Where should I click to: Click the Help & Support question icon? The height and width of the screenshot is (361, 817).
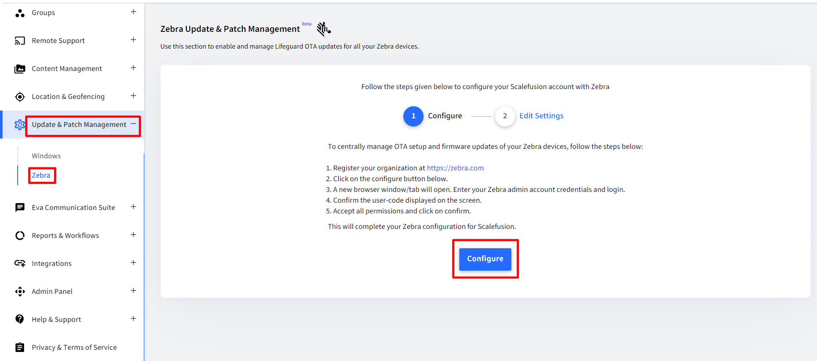[20, 319]
